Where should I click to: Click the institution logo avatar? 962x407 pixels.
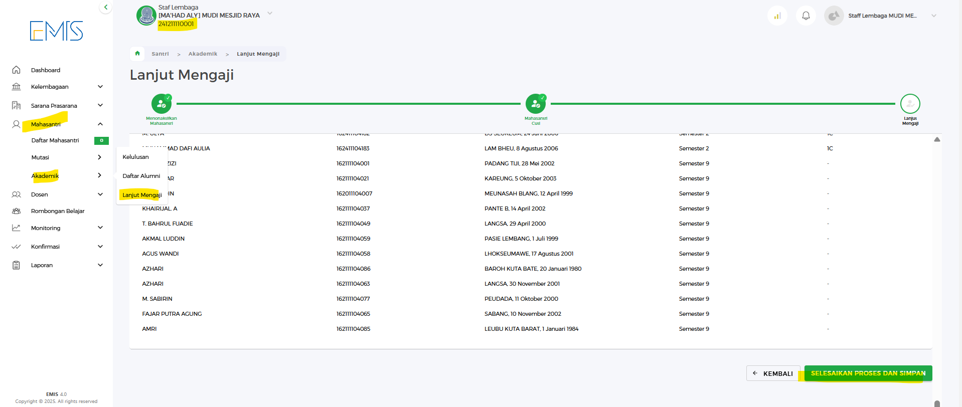146,16
